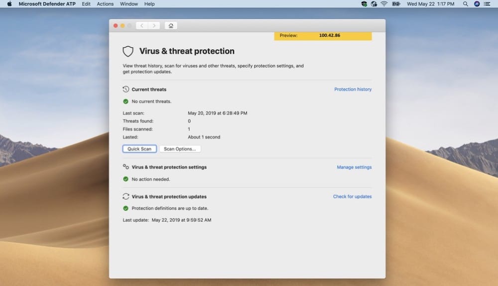Click the protection updates refresh icon
This screenshot has height=286, width=498.
(126, 196)
